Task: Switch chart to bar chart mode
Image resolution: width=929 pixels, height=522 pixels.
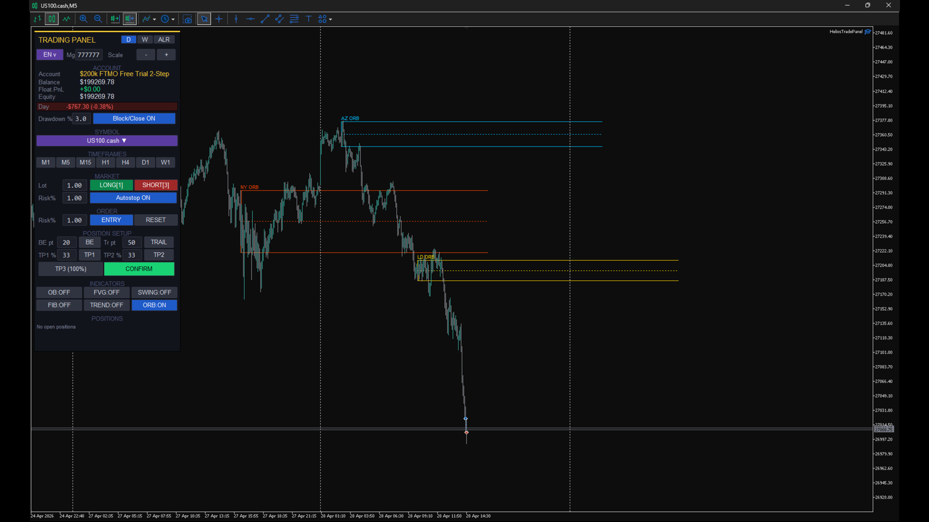Action: pyautogui.click(x=37, y=19)
